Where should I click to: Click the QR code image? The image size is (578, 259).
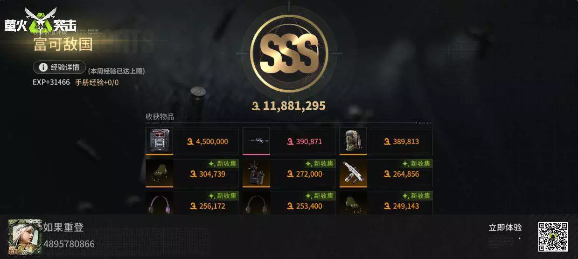point(553,236)
